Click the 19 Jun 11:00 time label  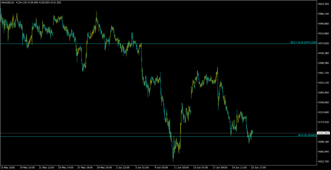click(x=239, y=167)
